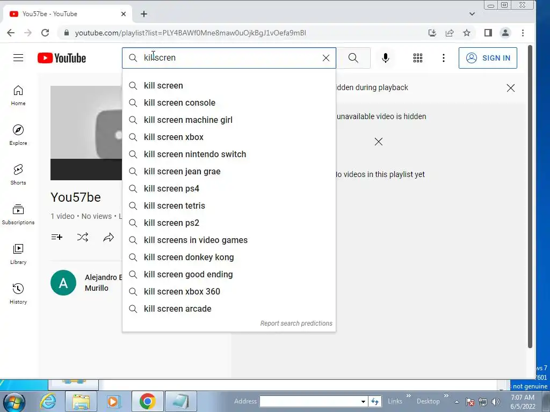Image resolution: width=550 pixels, height=412 pixels.
Task: Click the You57be playlist thumbnail
Action: [86, 133]
